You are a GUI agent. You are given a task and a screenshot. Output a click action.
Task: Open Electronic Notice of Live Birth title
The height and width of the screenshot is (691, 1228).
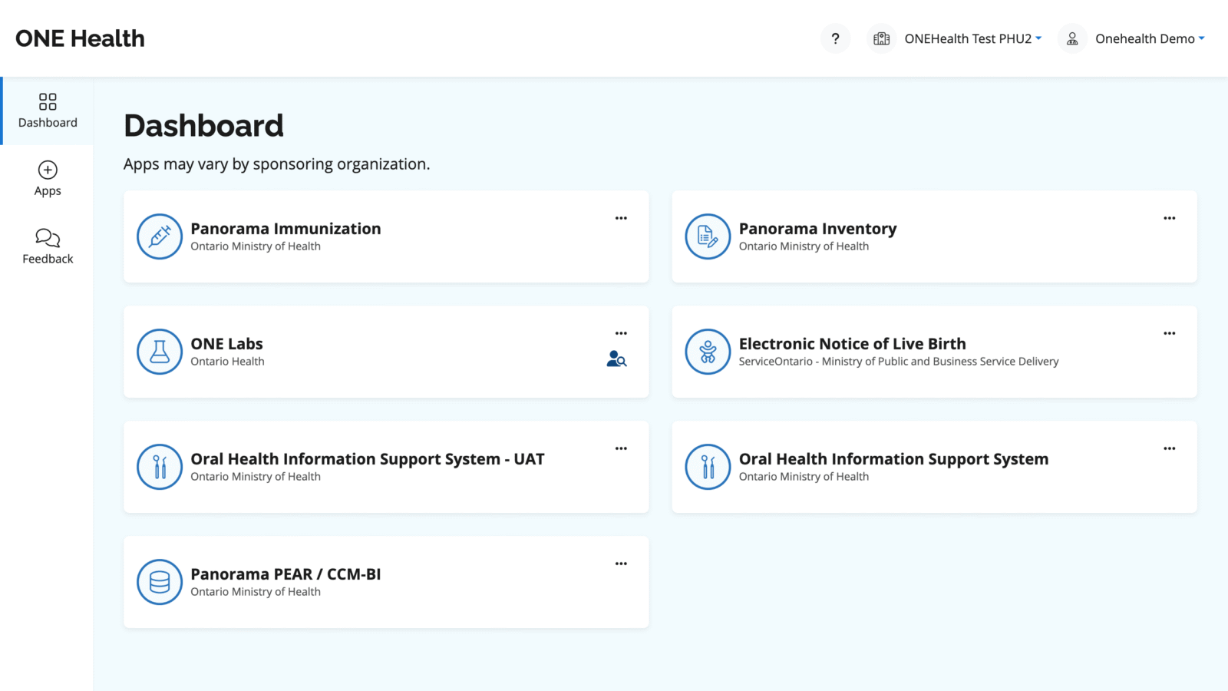pos(852,344)
